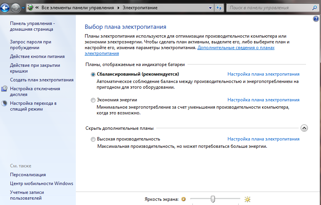Open plan settings for 'Сбалансированный'
This screenshot has width=321, height=205.
pyautogui.click(x=263, y=74)
